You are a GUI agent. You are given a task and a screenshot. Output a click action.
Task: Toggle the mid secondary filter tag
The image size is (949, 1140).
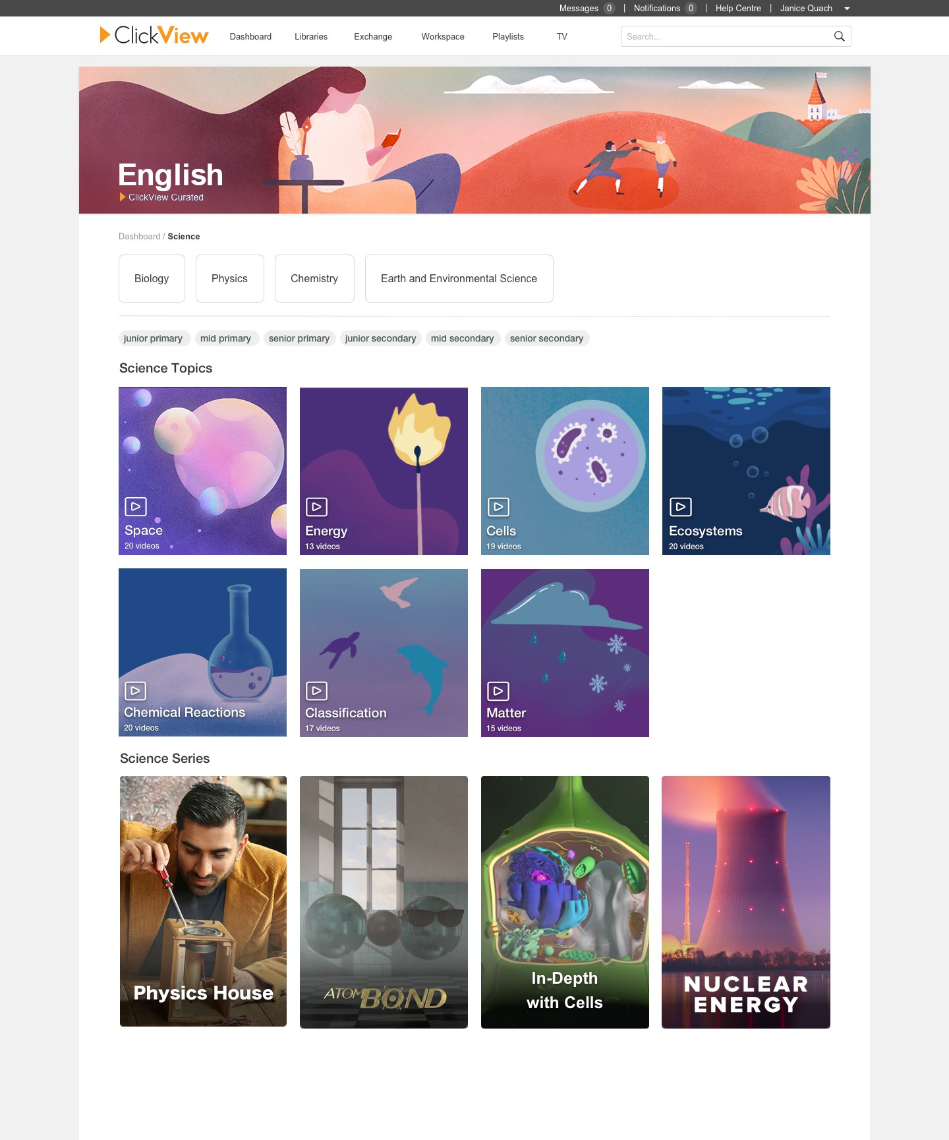463,338
